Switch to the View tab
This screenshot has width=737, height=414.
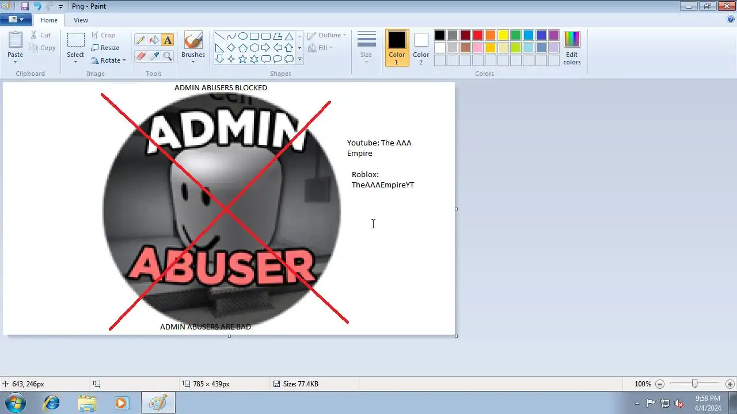tap(81, 20)
